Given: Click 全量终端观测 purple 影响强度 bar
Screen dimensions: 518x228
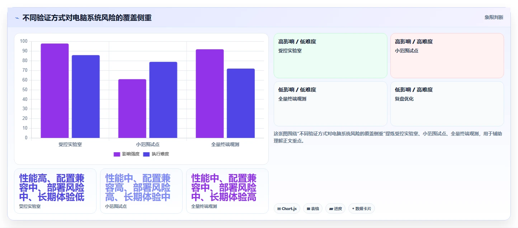Looking at the screenshot, I should coord(210,93).
